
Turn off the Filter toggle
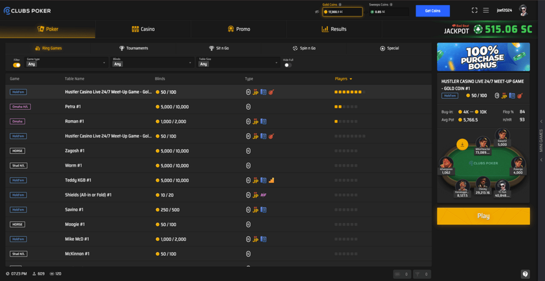[17, 65]
